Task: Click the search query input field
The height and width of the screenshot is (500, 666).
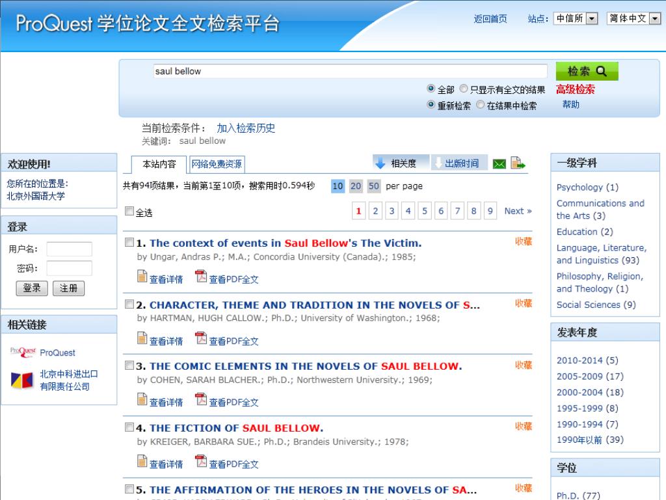Action: [350, 71]
